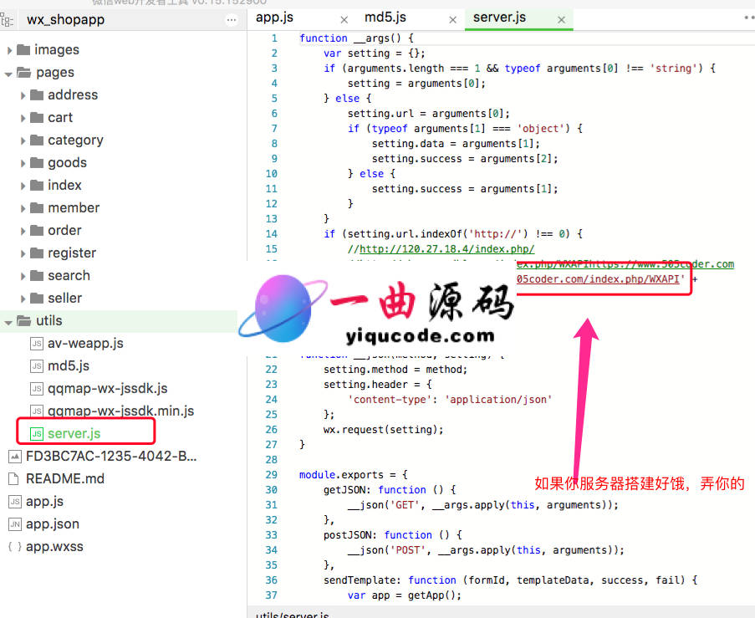Click line number 14 in the gutter
The image size is (755, 618).
coord(272,234)
